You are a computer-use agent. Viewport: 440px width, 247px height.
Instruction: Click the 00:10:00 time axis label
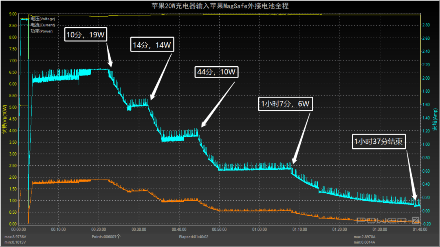tap(58, 230)
